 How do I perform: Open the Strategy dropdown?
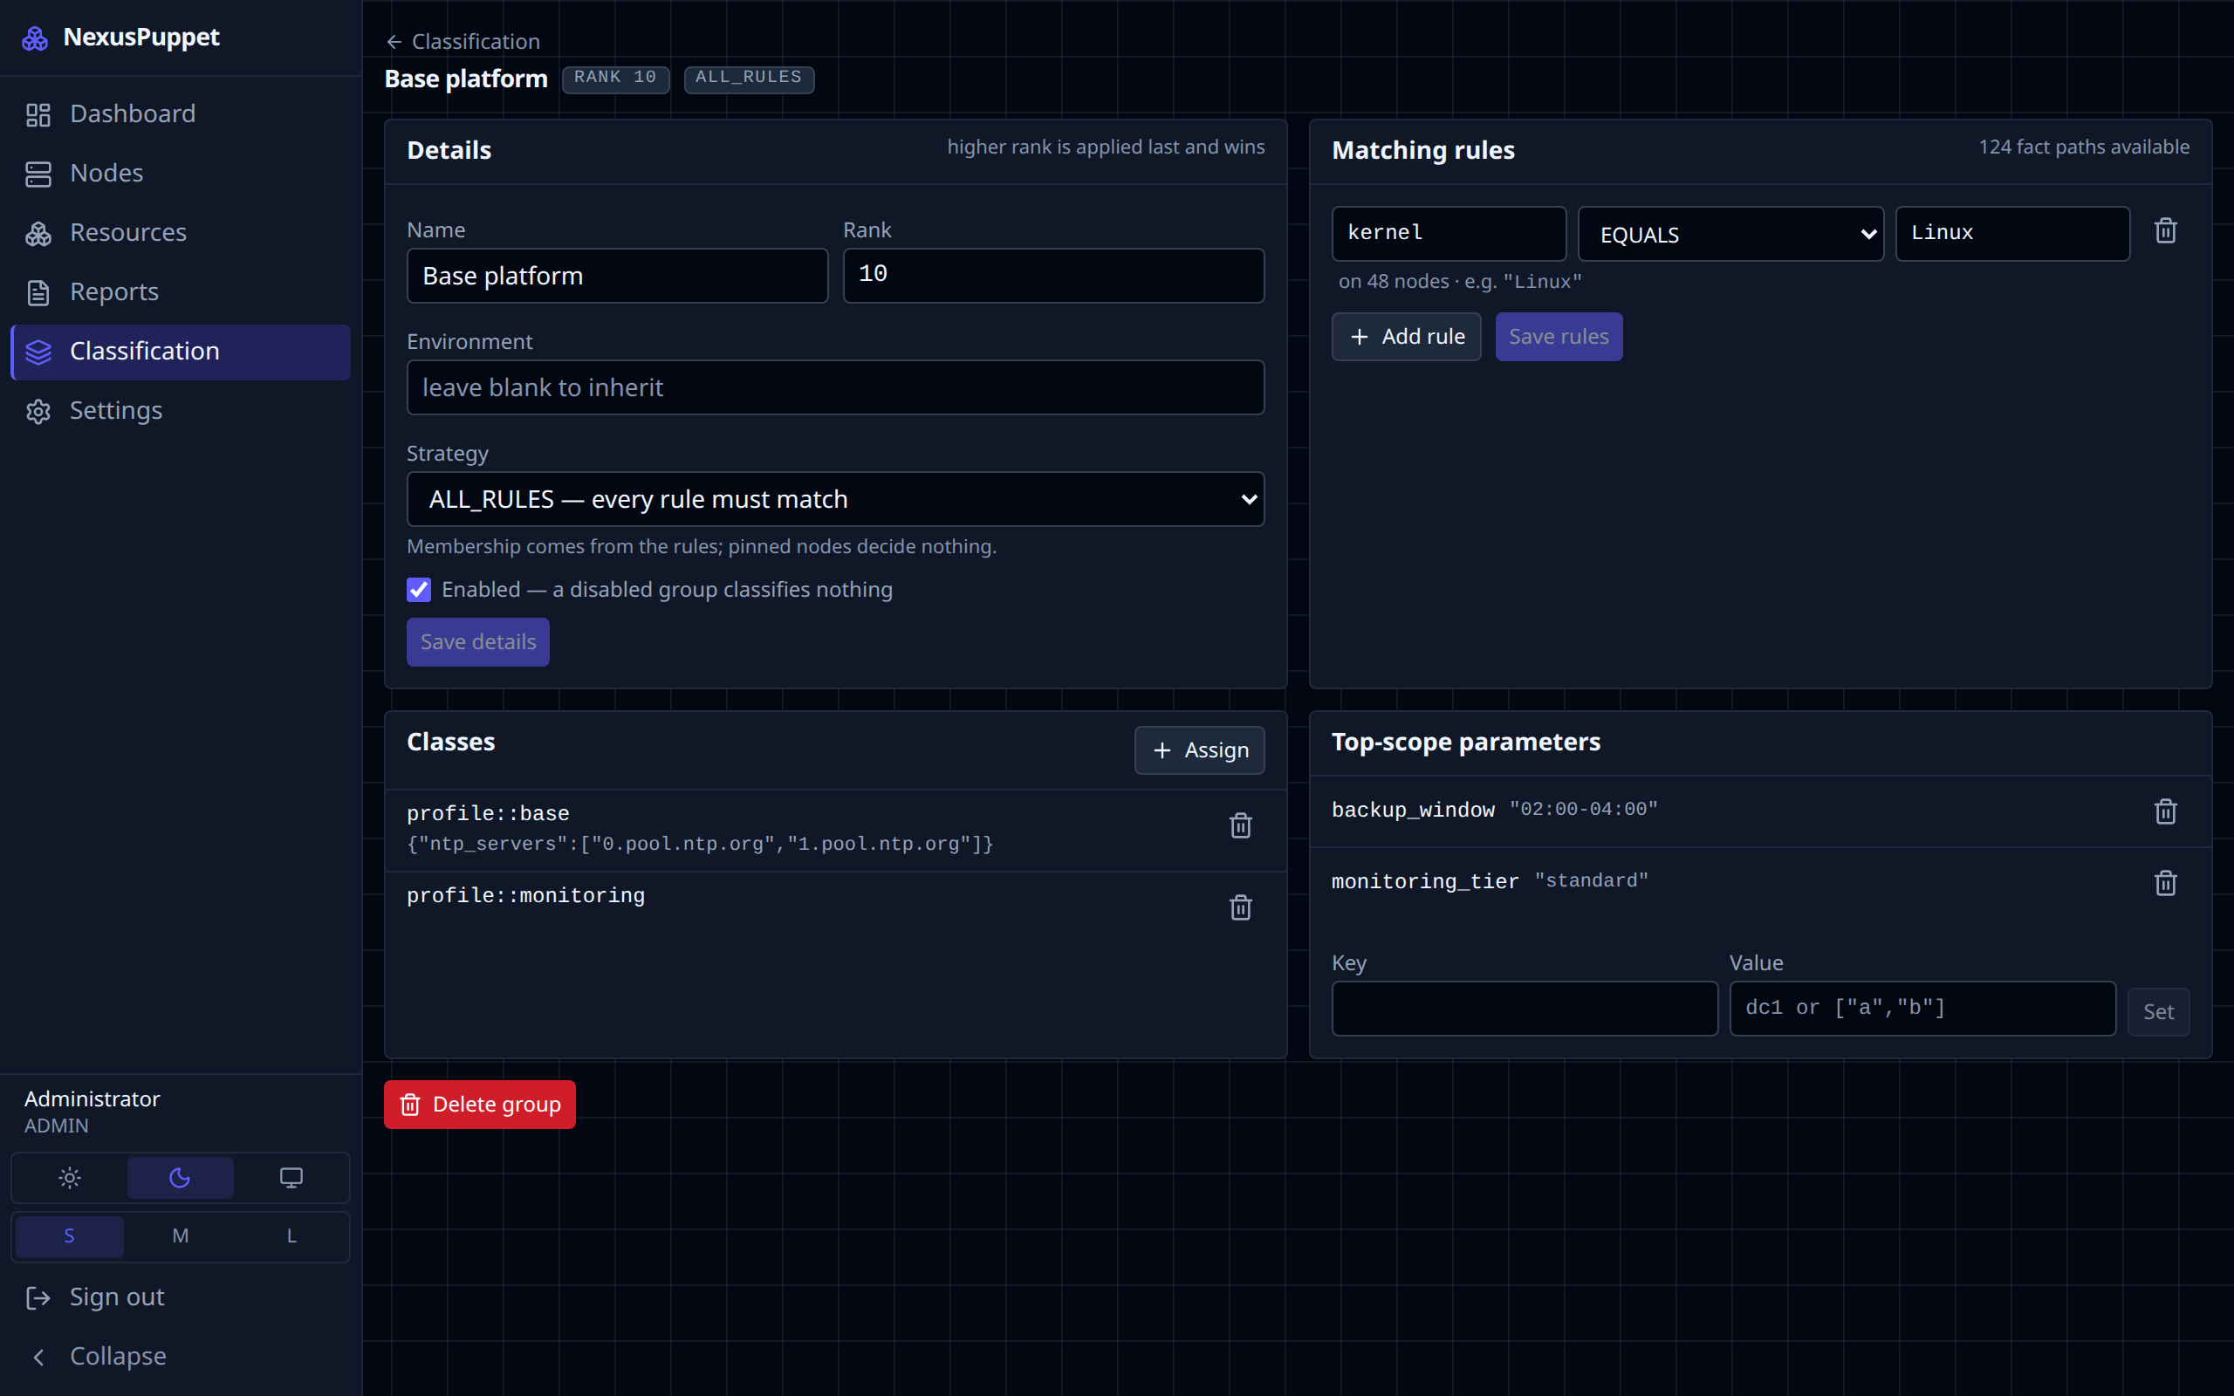click(x=834, y=499)
